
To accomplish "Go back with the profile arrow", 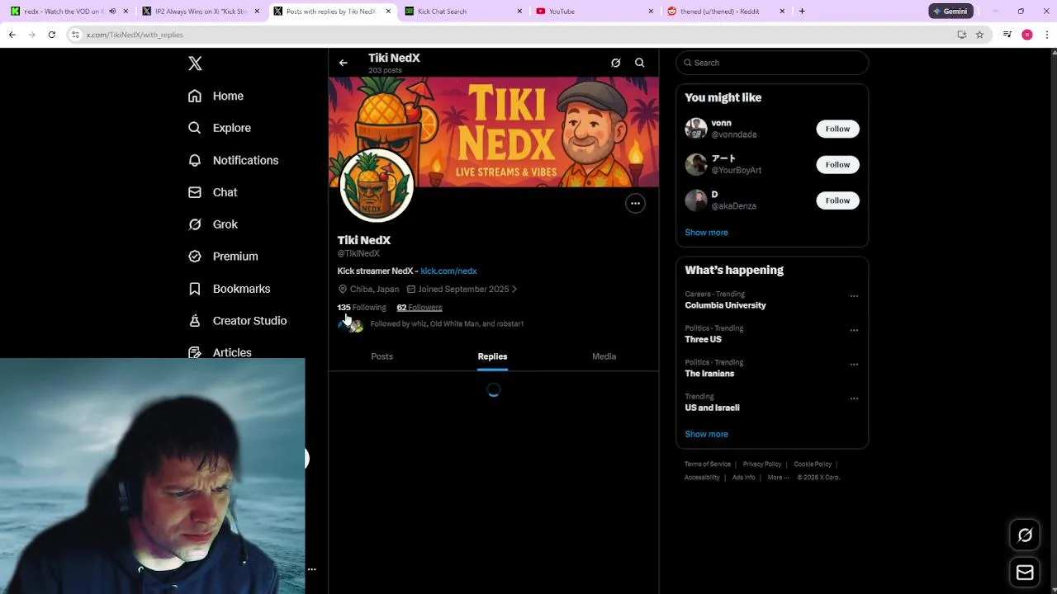I will [x=344, y=63].
